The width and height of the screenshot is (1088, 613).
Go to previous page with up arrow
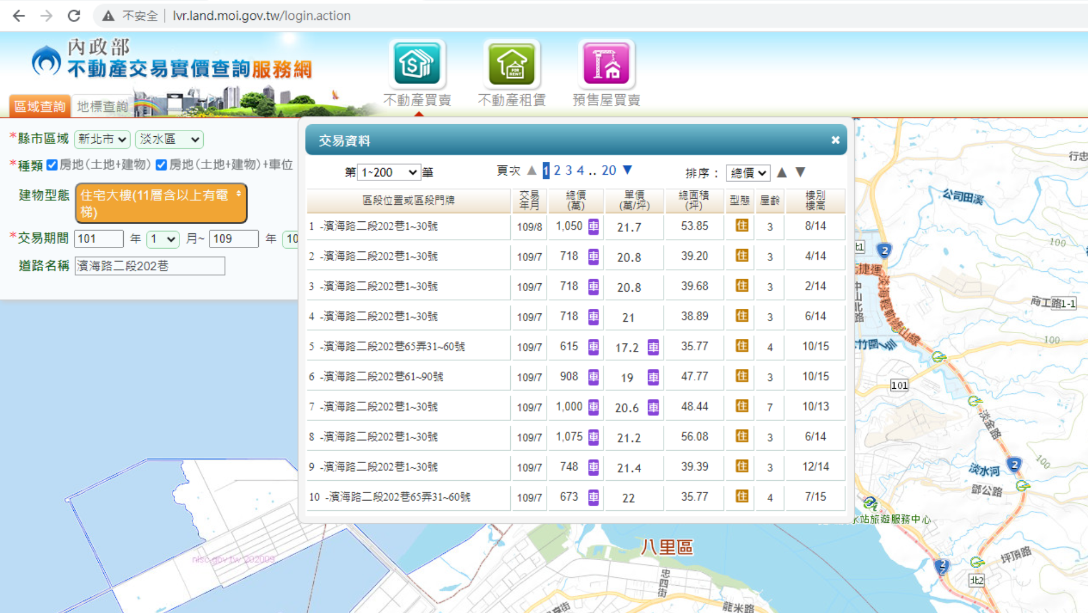pos(532,170)
